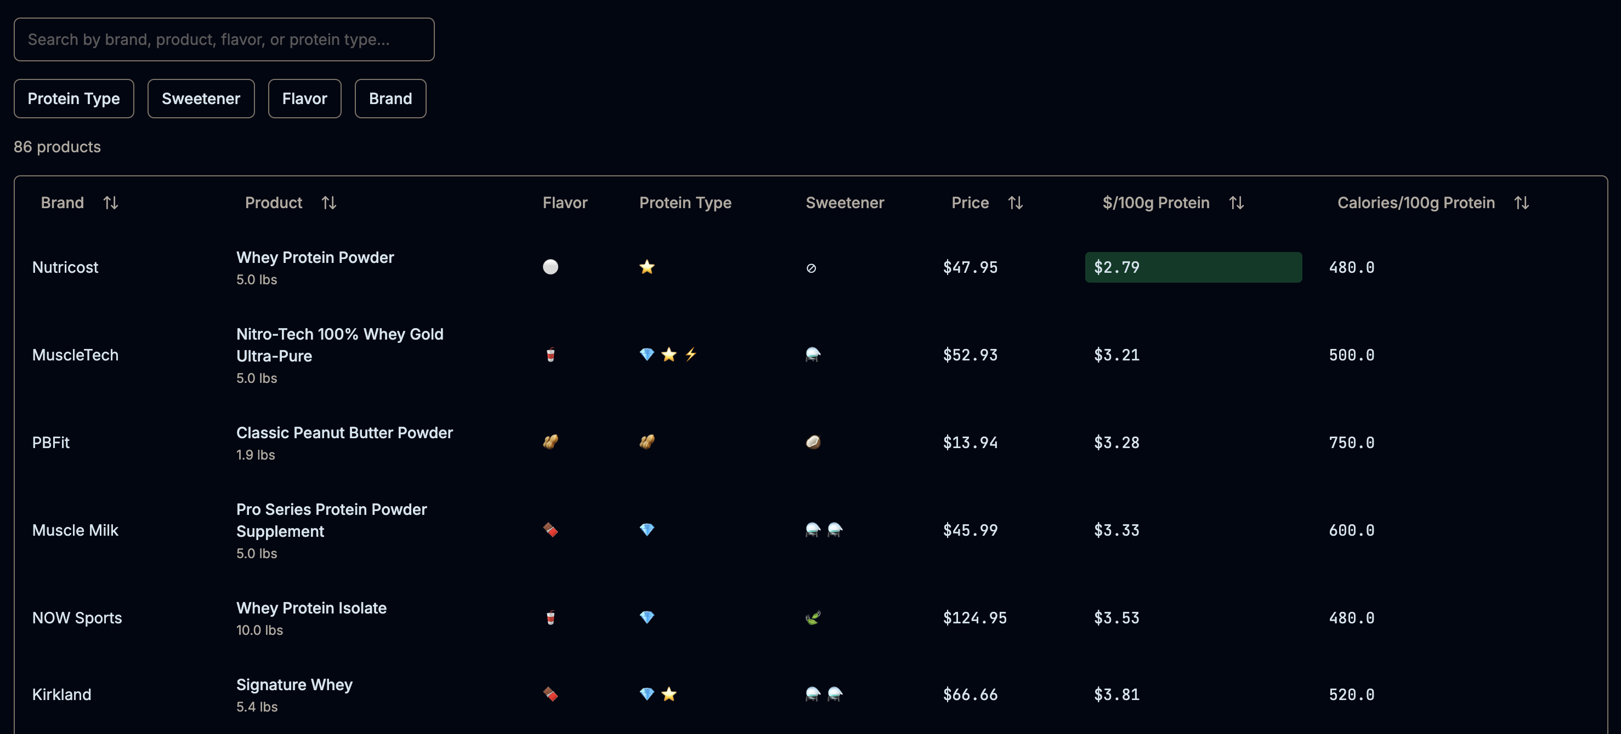Select the highlighted $2.79 protein cost cell
This screenshot has height=734, width=1621.
pyautogui.click(x=1193, y=267)
